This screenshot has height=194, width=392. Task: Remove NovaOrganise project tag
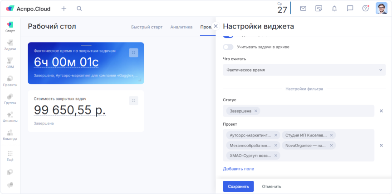click(331, 146)
